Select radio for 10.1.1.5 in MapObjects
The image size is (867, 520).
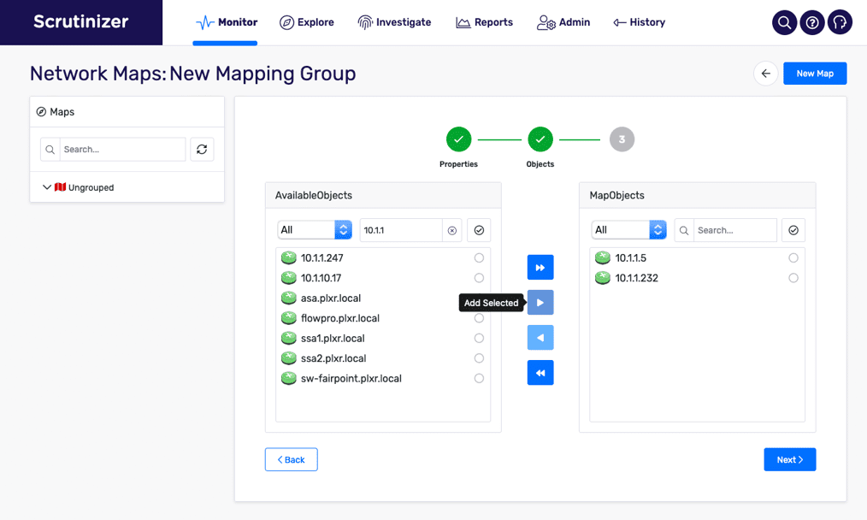(793, 257)
